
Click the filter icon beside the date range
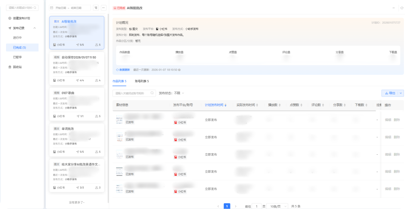click(96, 8)
